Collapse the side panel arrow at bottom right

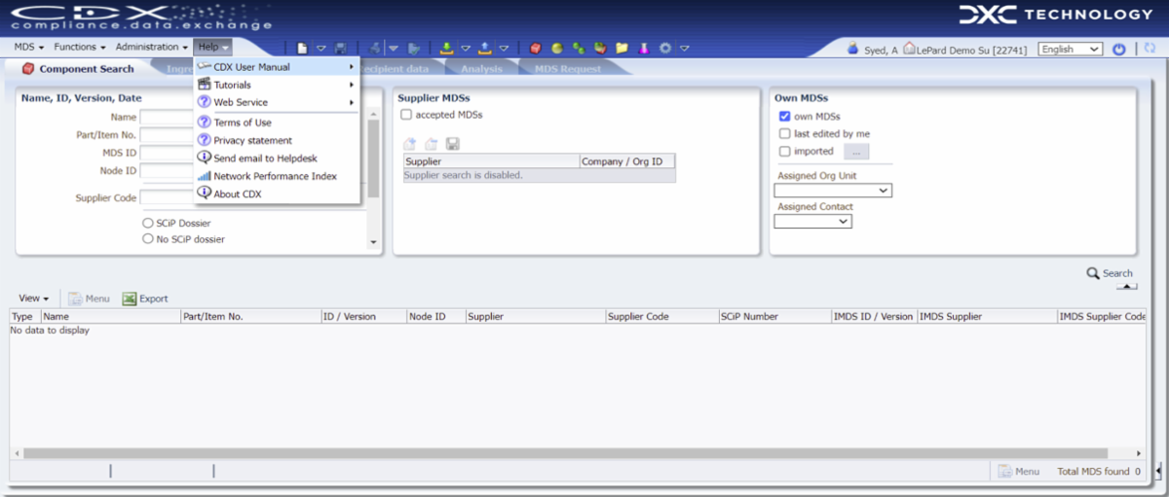click(1157, 471)
